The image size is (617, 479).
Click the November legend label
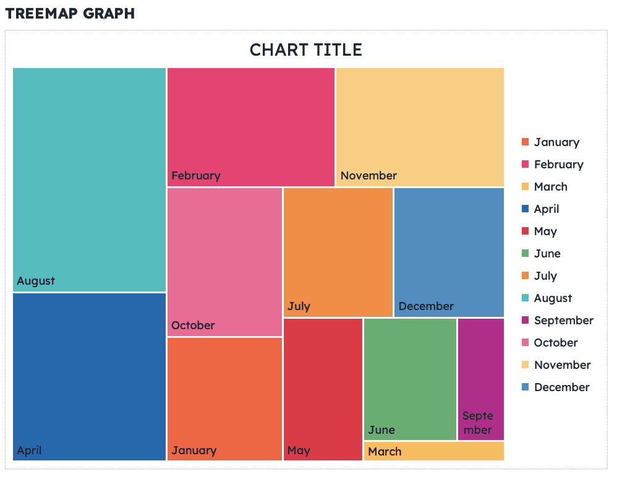562,365
